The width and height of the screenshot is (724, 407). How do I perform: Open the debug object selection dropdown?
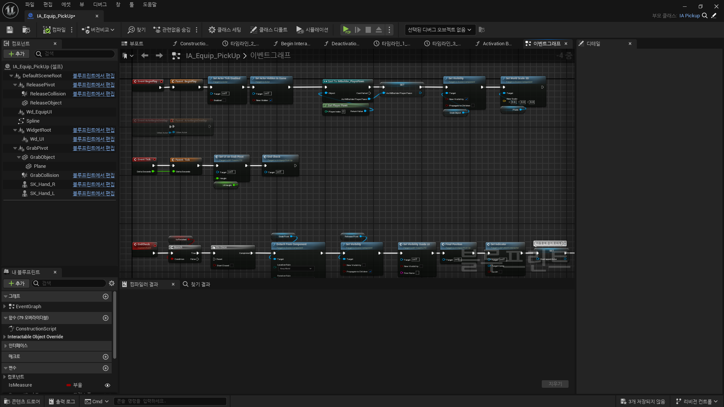tap(439, 30)
